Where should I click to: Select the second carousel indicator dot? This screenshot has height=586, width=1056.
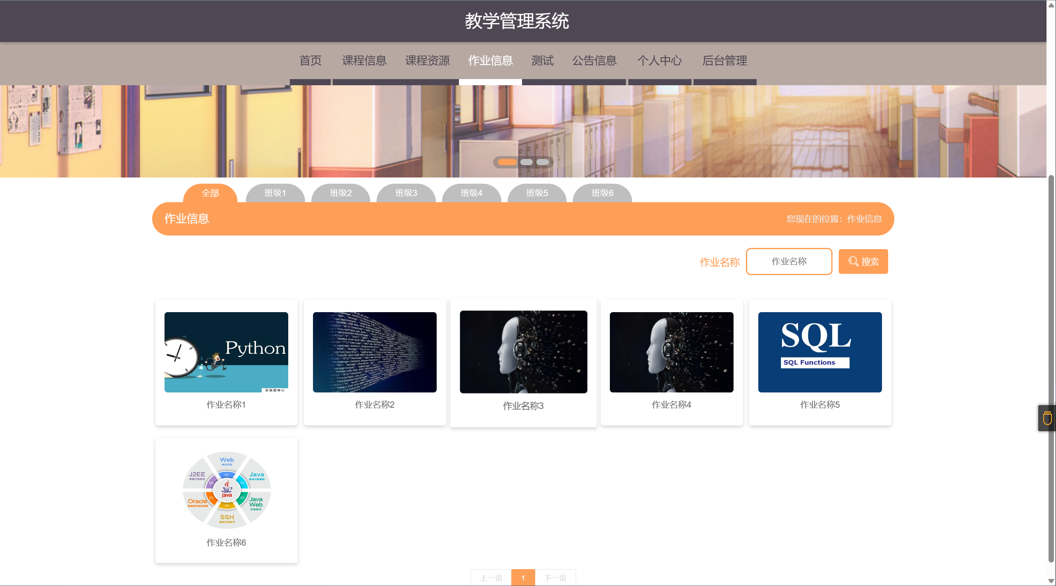[x=526, y=162]
